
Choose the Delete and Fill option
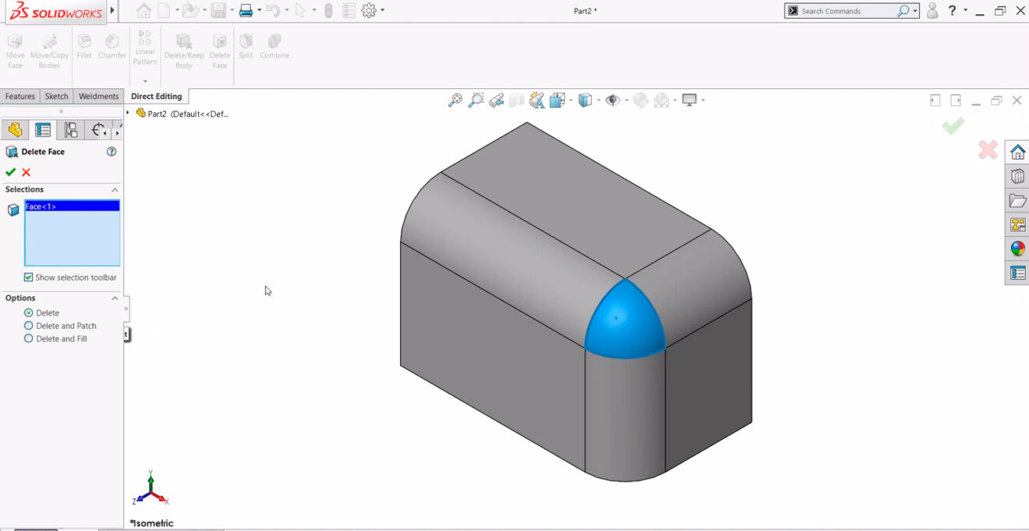[29, 338]
